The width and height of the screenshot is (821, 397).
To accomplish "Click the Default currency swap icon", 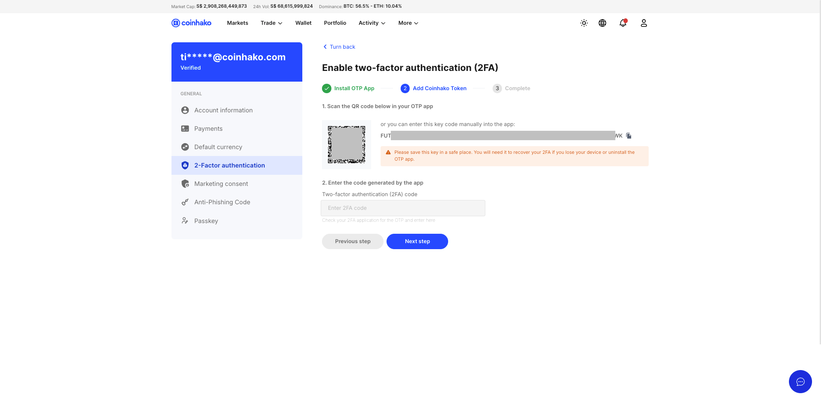I will (185, 147).
